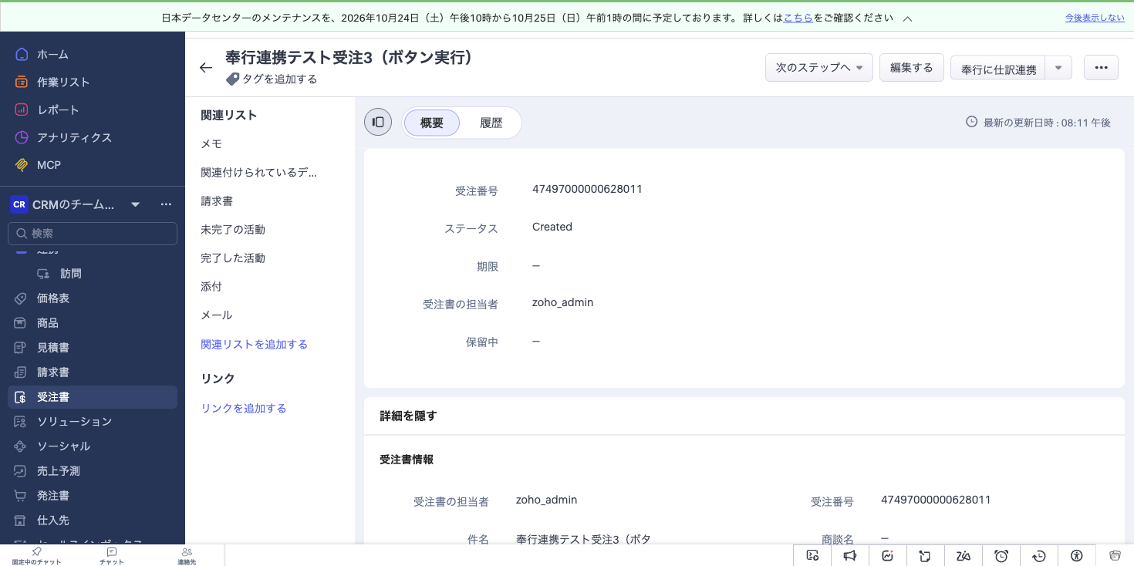Image resolution: width=1134 pixels, height=566 pixels.
Task: Expand the 次のステップへ dropdown
Action: coord(818,68)
